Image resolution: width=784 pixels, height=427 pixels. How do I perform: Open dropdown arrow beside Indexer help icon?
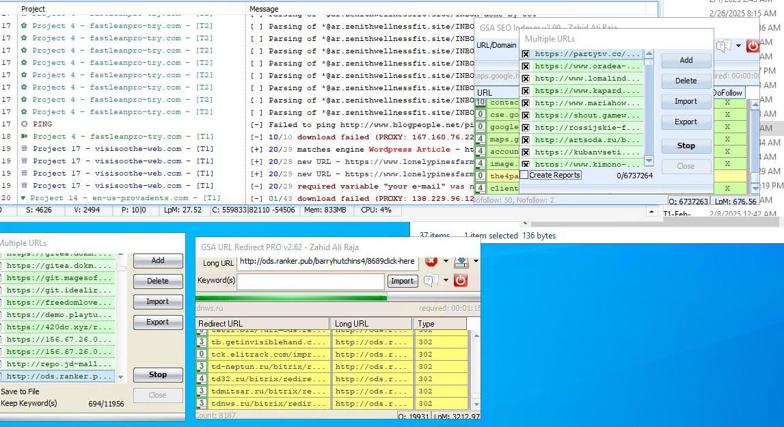(x=738, y=46)
